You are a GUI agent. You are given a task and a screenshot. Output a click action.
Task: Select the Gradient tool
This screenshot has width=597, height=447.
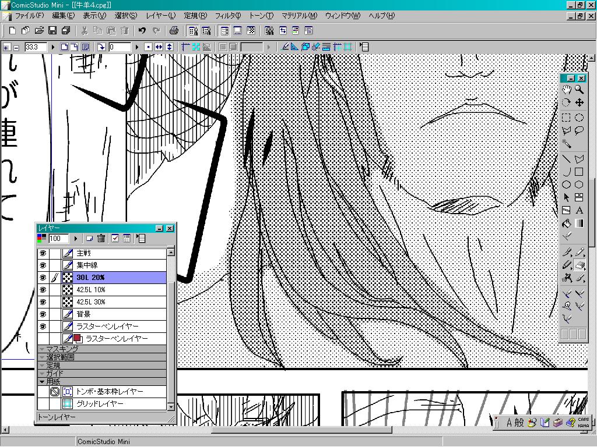tap(579, 223)
